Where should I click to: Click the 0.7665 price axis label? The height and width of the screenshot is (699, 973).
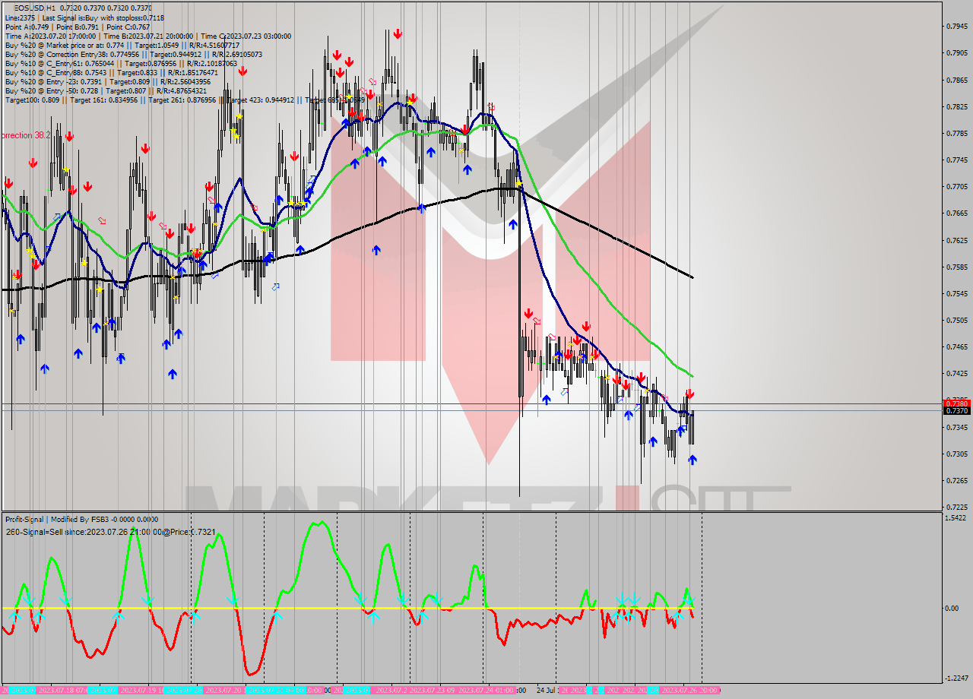coord(958,213)
